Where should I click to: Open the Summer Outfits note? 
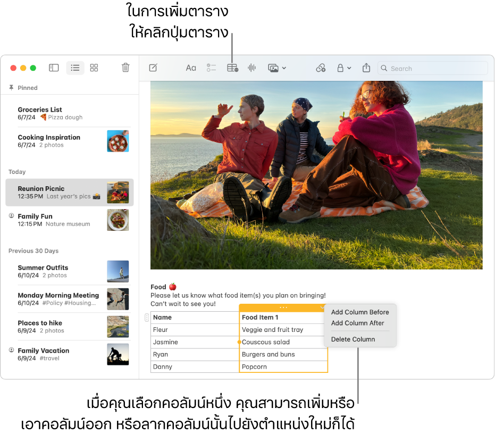pyautogui.click(x=70, y=271)
